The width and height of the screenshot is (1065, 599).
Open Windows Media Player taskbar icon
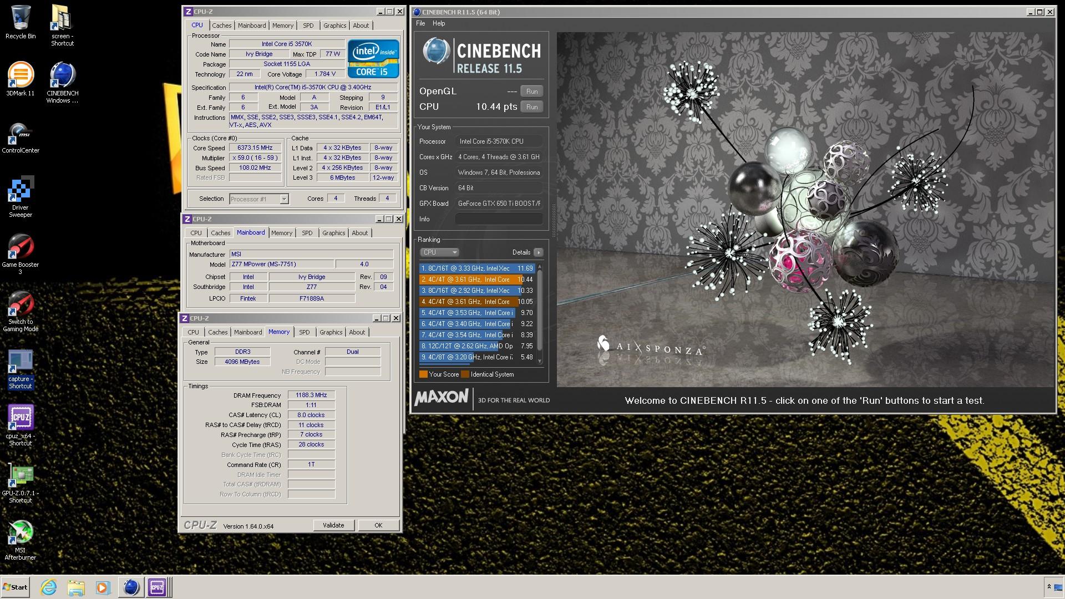click(x=103, y=587)
